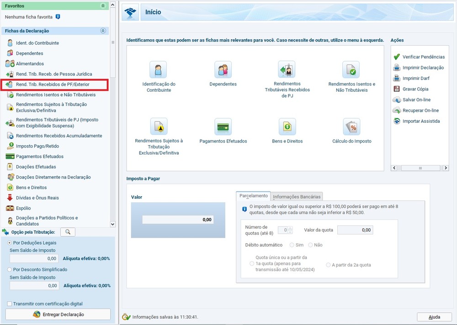The width and height of the screenshot is (457, 325).
Task: Click the magnifier button beside Opção pela Tributação
Action: 68,232
